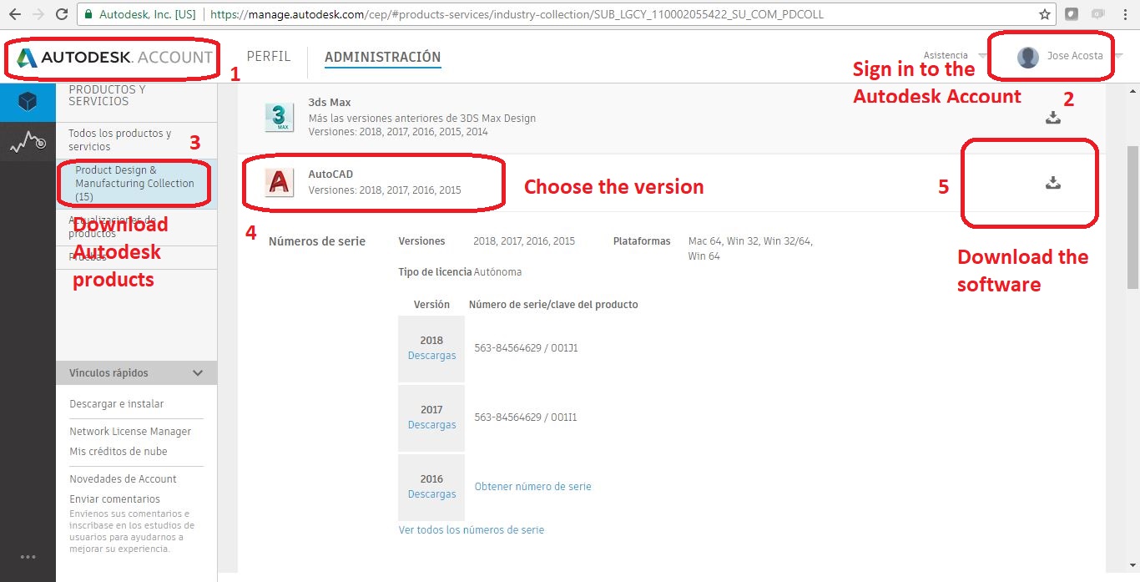Viewport: 1140px width, 582px height.
Task: Open Todos los productos y servicios
Action: coord(120,139)
